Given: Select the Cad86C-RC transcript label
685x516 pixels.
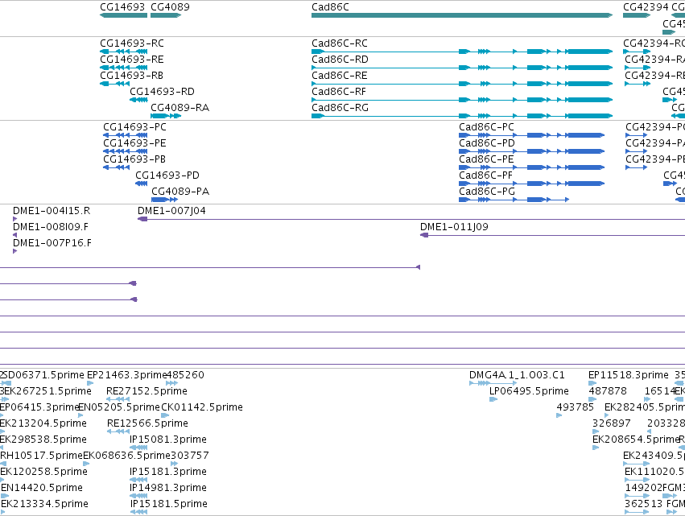Looking at the screenshot, I should (x=340, y=43).
